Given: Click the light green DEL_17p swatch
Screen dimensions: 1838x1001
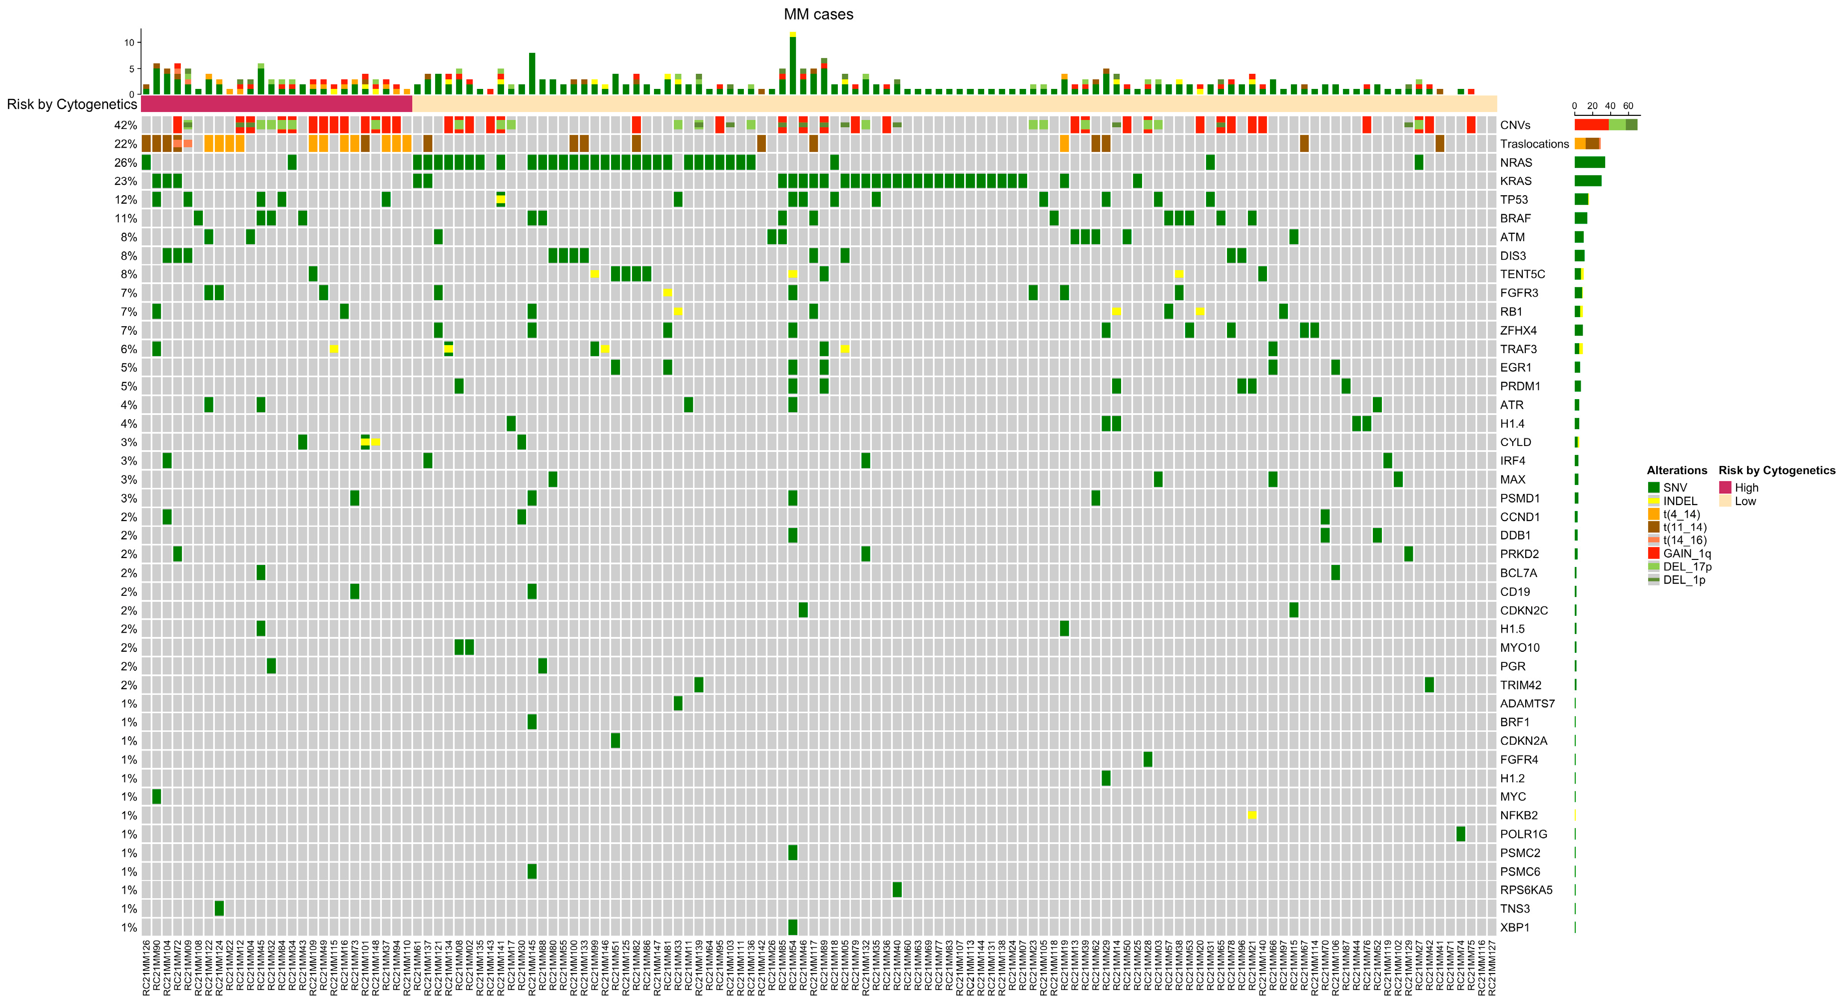Looking at the screenshot, I should pos(1653,566).
